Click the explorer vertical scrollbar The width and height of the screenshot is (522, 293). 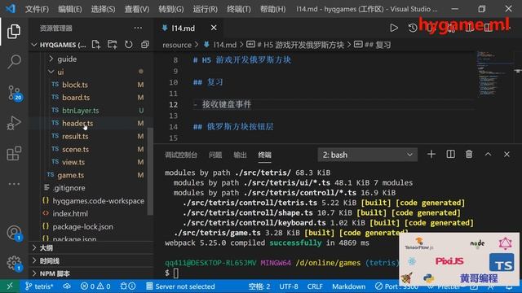click(150, 171)
